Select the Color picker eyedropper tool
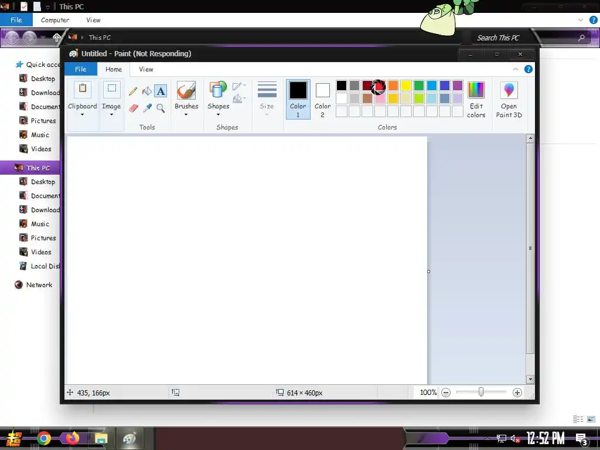This screenshot has height=450, width=600. click(x=147, y=108)
